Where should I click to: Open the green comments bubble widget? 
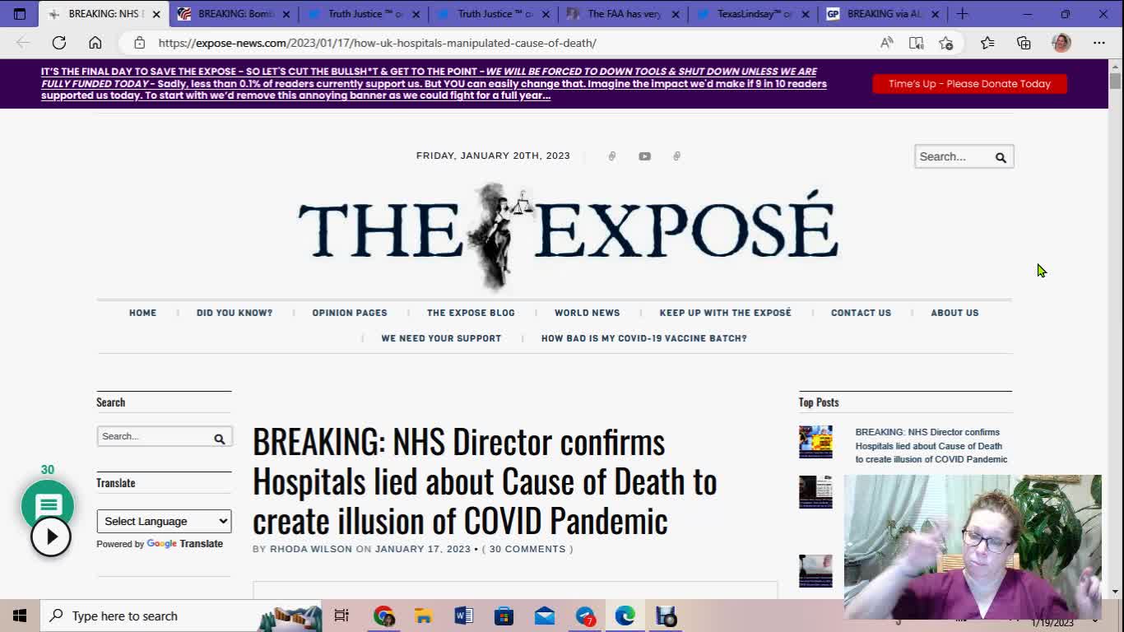point(48,504)
